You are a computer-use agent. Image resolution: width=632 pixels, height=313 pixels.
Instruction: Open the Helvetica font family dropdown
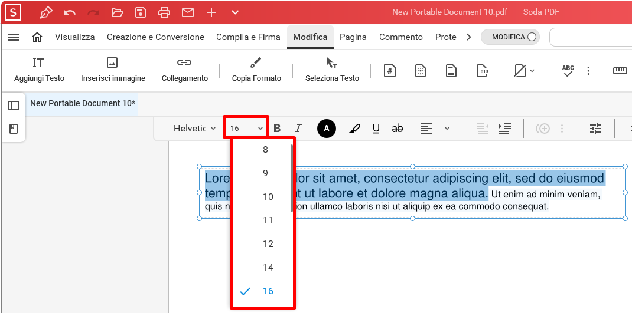[194, 129]
